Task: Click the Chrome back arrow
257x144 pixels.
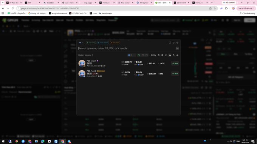Action: [x=3, y=8]
